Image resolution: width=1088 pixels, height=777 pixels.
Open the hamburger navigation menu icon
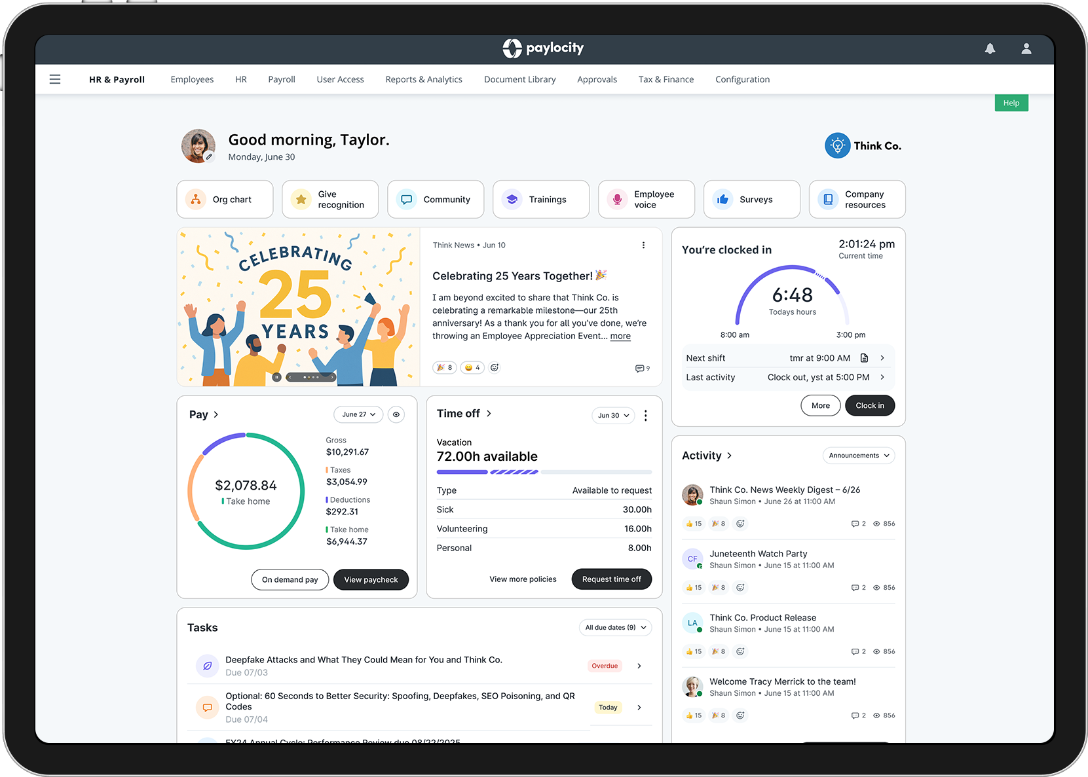point(55,79)
